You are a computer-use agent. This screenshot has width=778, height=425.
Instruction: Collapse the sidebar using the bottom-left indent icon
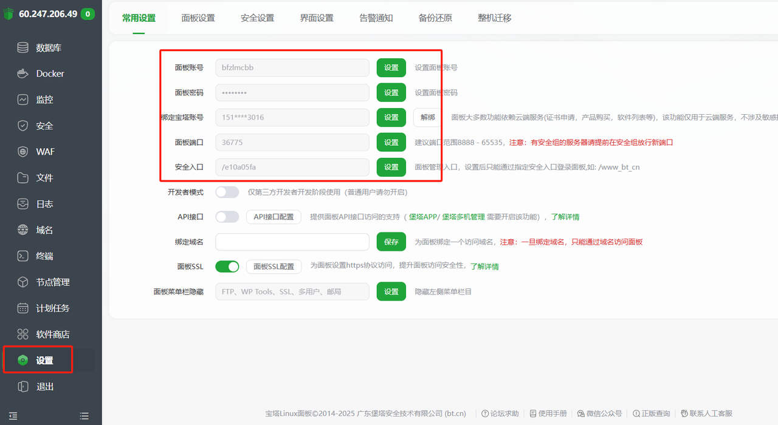(13, 416)
